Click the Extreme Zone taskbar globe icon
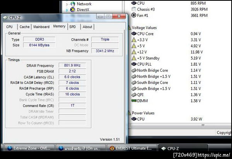Viewport: 232px width, 159px height. 10,148
